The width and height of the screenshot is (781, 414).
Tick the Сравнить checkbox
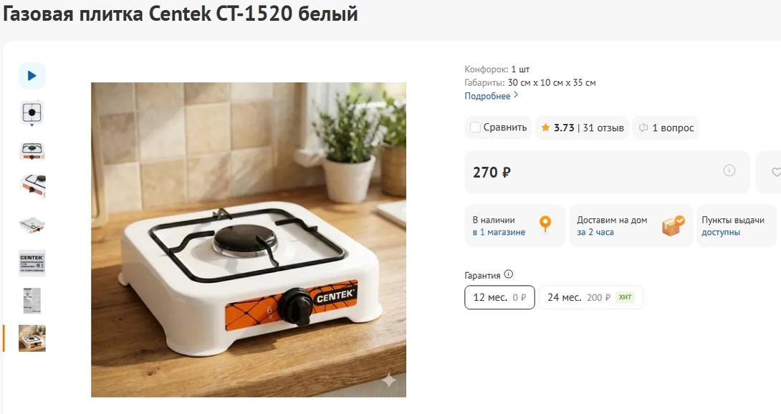(x=475, y=127)
